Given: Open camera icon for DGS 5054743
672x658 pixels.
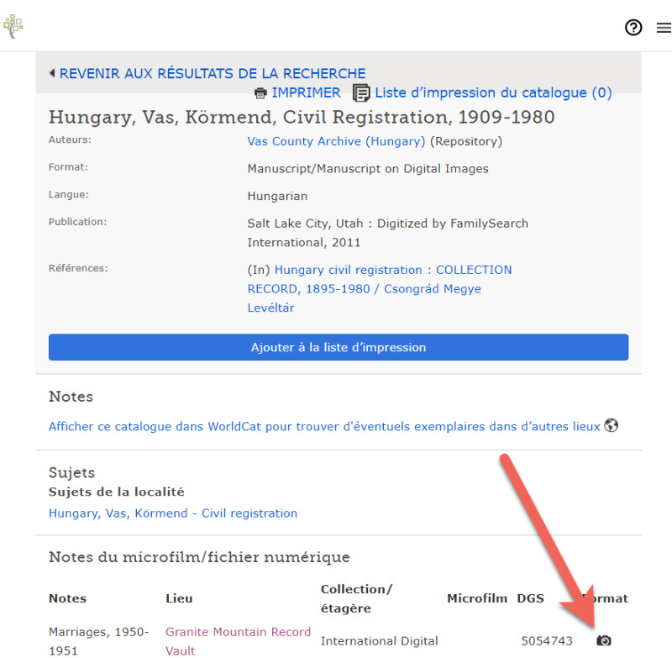Looking at the screenshot, I should [x=604, y=640].
